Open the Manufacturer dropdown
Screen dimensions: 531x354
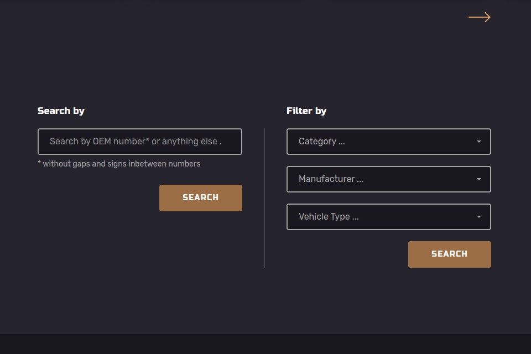[388, 179]
